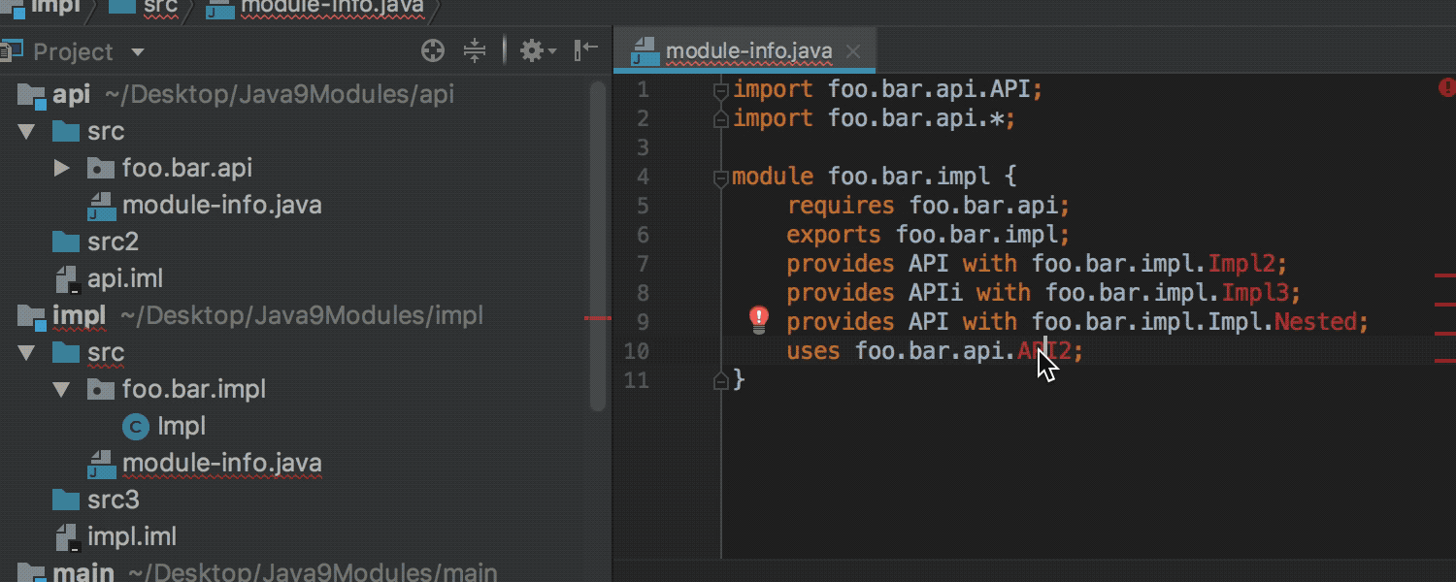
Task: Click the Impl3 error reference
Action: coord(1255,292)
